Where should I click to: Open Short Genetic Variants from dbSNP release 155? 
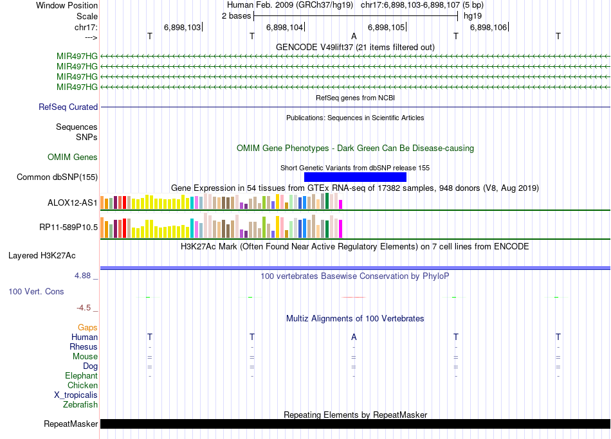tap(355, 168)
